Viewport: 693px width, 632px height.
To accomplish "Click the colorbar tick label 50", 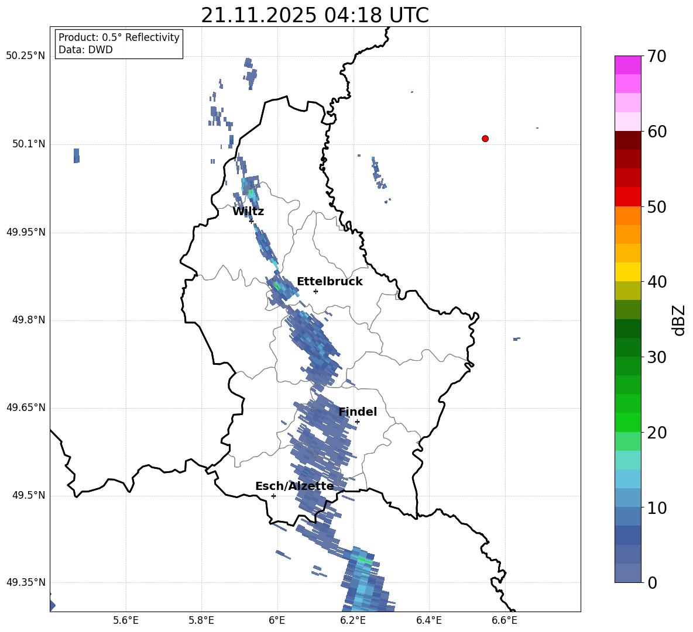I will [657, 207].
